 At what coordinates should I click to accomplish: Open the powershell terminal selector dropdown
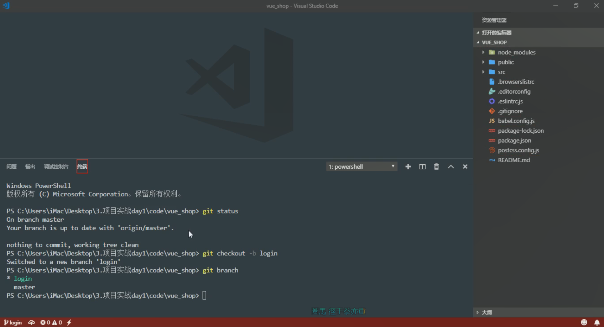[x=362, y=167]
